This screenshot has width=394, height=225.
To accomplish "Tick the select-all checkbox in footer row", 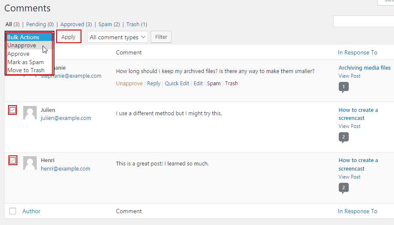I will tap(13, 211).
